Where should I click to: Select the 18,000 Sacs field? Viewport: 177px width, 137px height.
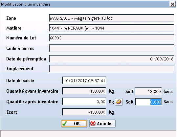(x=148, y=91)
